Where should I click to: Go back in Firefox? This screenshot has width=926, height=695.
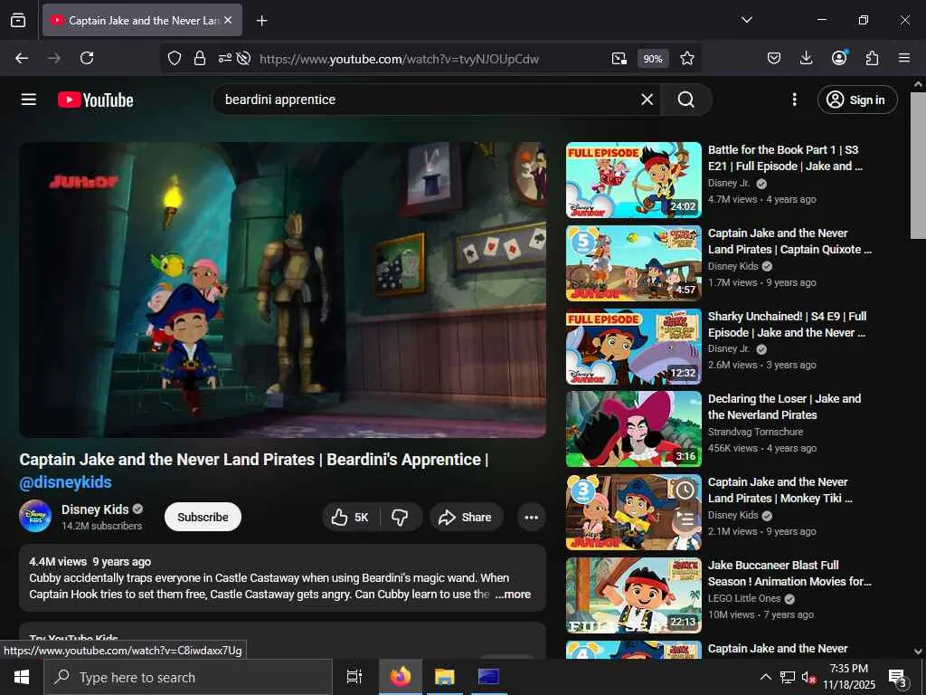[x=22, y=58]
